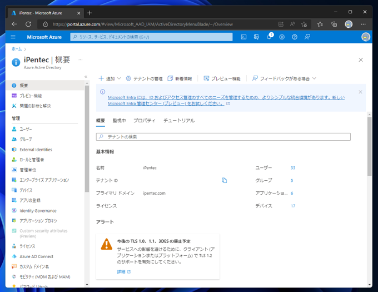Screen dimensions: 378x292
Task: Open the feedback icon in top bar
Action: tap(307, 37)
